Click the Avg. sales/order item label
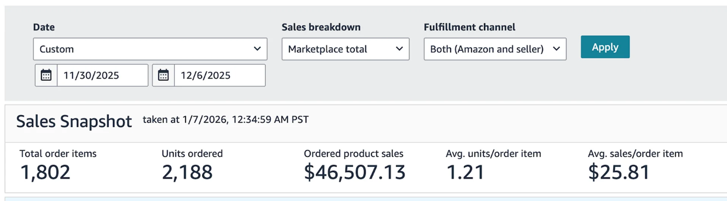 (635, 154)
